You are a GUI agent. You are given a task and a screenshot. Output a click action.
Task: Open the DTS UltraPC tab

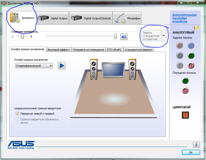click(x=114, y=50)
